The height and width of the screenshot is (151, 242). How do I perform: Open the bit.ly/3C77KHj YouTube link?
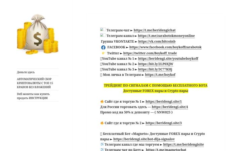pos(155,69)
